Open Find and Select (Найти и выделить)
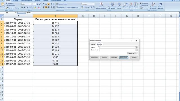The height and width of the screenshot is (101, 180). [161, 6]
